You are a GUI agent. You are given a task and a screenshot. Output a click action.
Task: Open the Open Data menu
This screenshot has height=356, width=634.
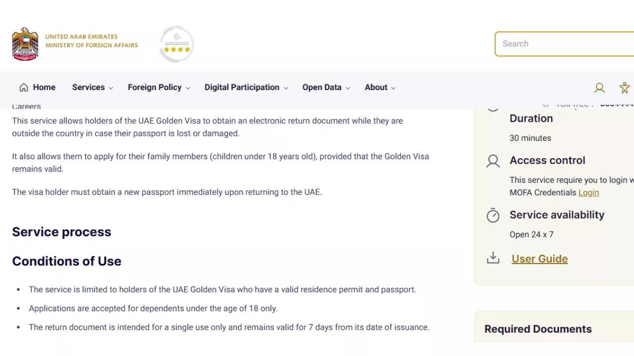tap(326, 88)
